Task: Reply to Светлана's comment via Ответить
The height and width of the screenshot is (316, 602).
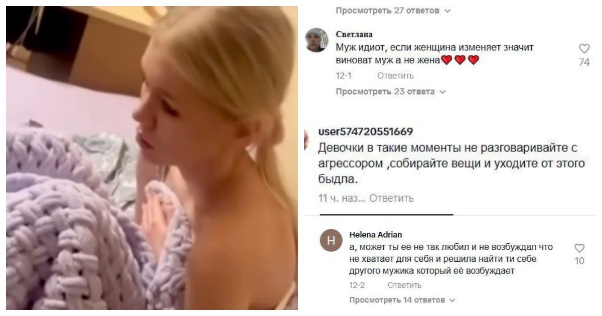Action: tap(395, 76)
